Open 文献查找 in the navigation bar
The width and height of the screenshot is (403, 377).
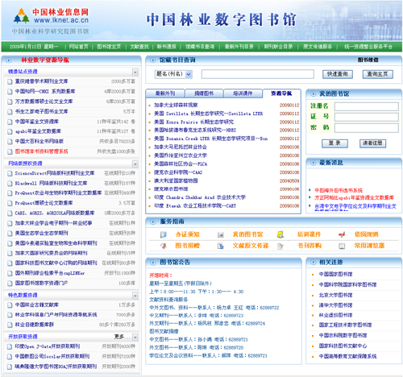[x=139, y=47]
